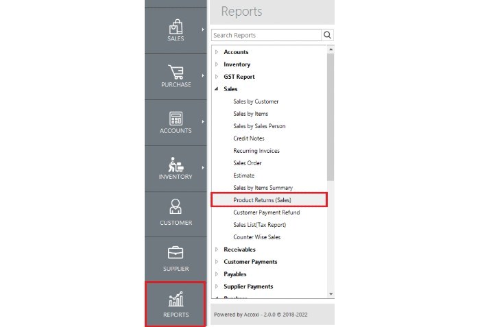Open Customer Payment Refund report
This screenshot has height=327, width=480.
point(266,213)
